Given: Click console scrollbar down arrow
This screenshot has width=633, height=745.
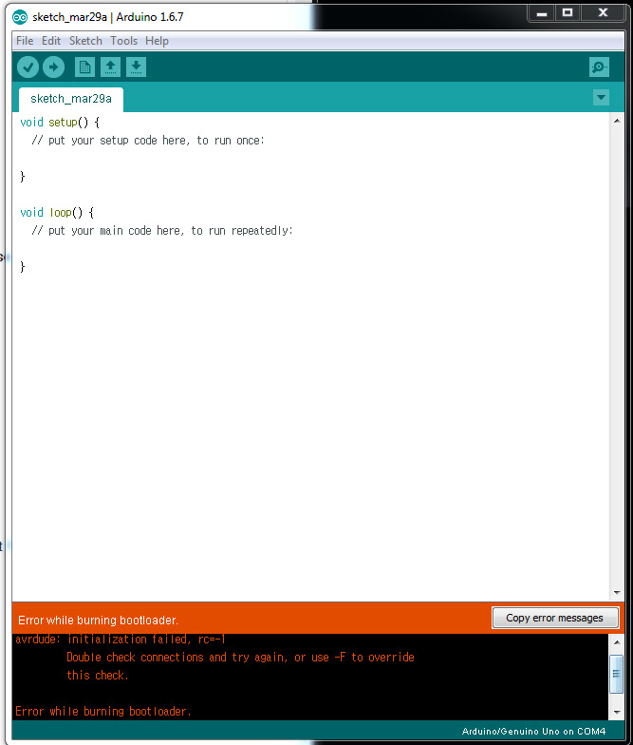Looking at the screenshot, I should coord(617,713).
